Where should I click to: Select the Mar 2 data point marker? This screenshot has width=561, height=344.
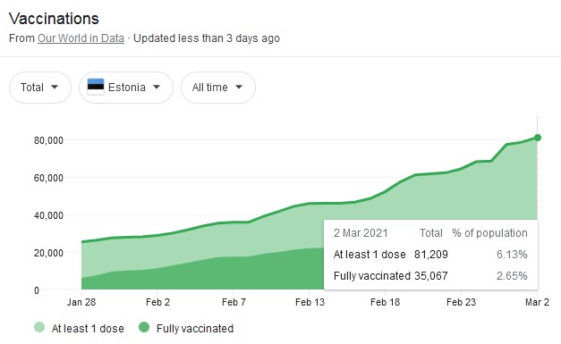coord(538,138)
